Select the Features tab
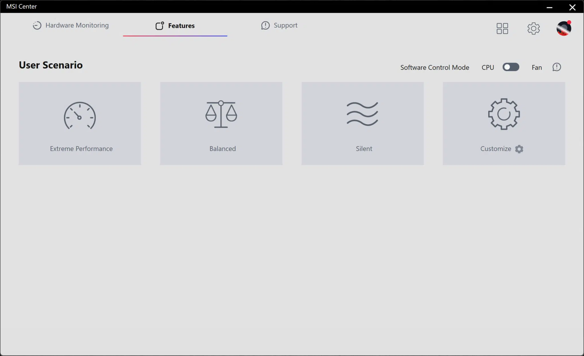 [175, 26]
